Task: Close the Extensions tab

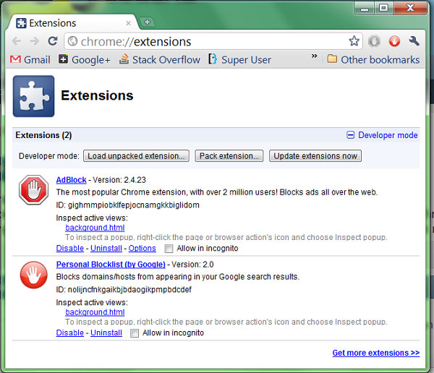Action: [129, 23]
